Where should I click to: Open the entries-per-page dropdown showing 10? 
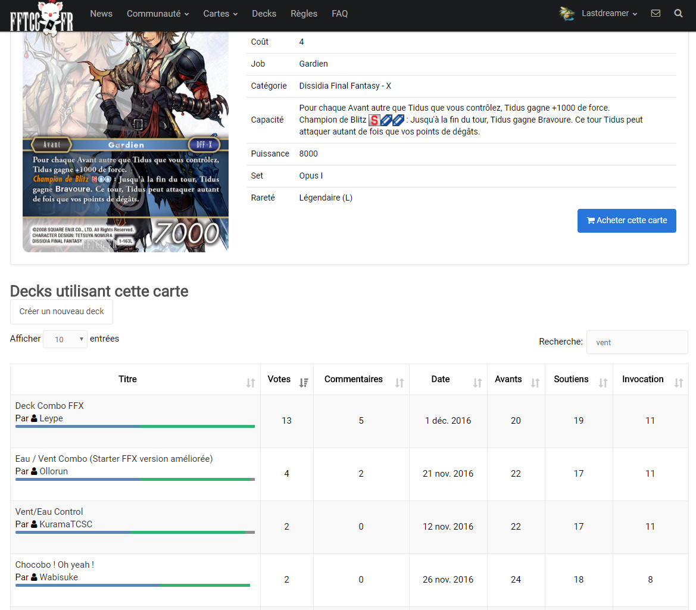click(x=65, y=339)
